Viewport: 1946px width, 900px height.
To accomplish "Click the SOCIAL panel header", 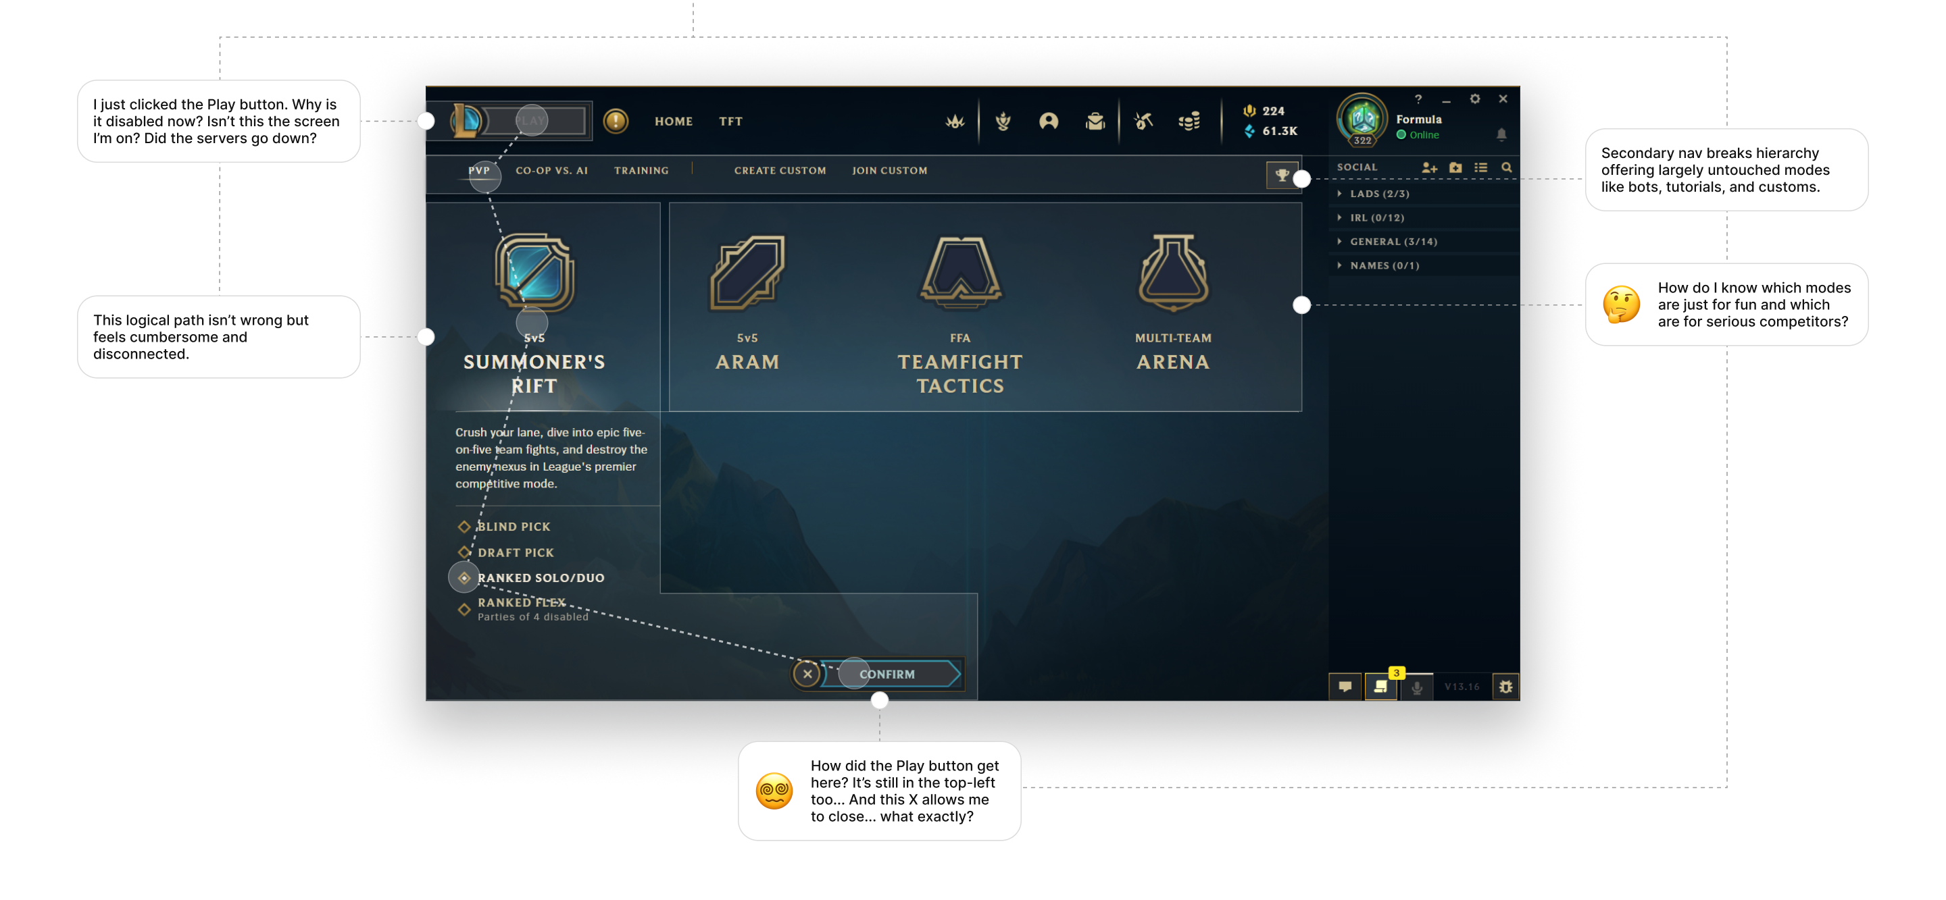I will [x=1357, y=167].
